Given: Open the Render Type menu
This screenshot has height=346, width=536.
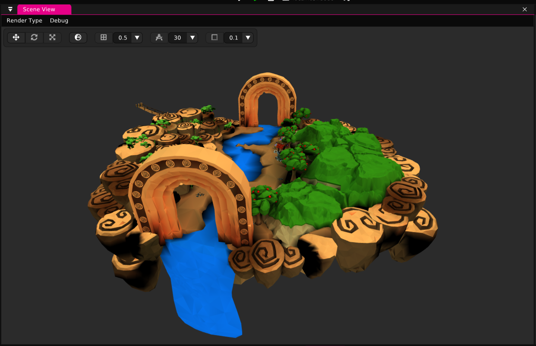Looking at the screenshot, I should point(24,21).
